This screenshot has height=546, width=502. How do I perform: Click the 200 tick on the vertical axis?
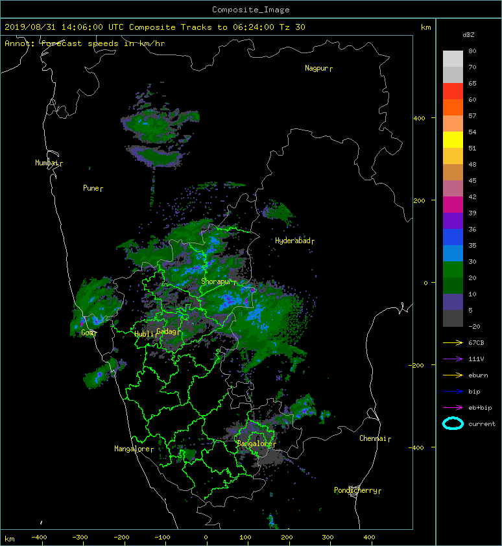click(x=419, y=200)
